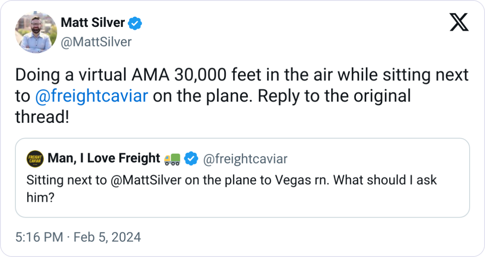Select the gray @freightcaviar handle
Viewport: 485px width, 257px height.
[x=245, y=159]
